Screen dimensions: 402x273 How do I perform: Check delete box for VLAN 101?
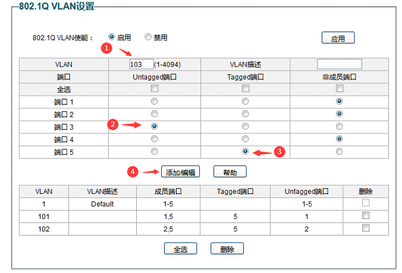(x=366, y=215)
